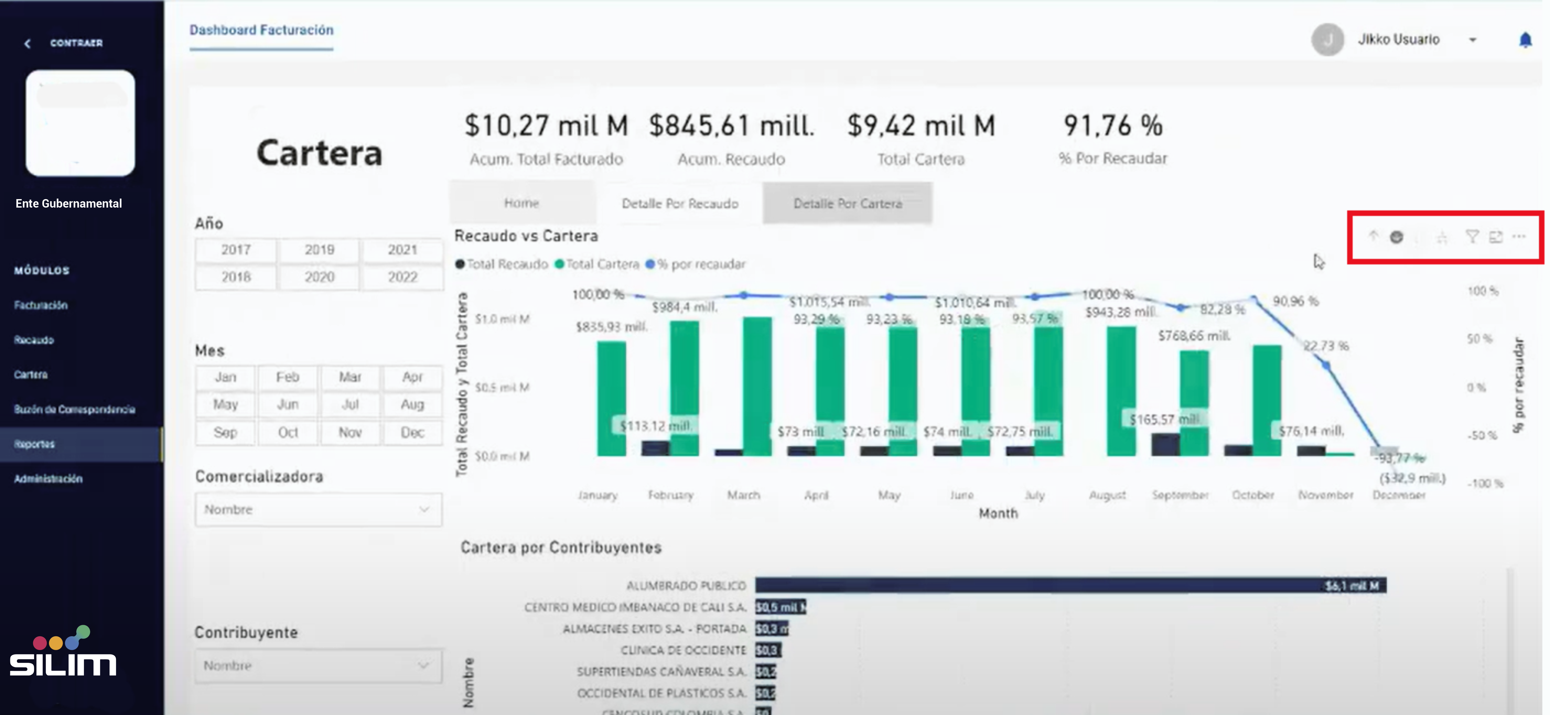Open the Jikko Usuario dropdown arrow
This screenshot has height=715, width=1550.
1472,40
